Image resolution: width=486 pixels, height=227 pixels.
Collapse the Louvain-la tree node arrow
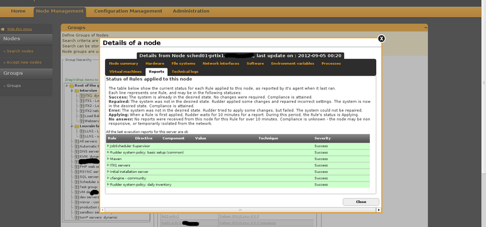(x=72, y=127)
